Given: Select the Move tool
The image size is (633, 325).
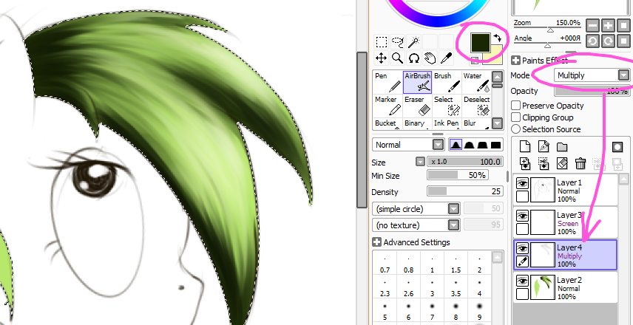Looking at the screenshot, I should (x=382, y=58).
